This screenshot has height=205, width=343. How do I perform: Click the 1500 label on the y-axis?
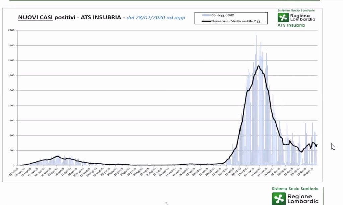[x=11, y=90]
